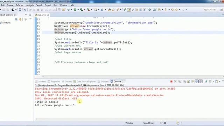Click the Back navigation yellow arrow
Screen dimensions: 224x126
pos(176,10)
